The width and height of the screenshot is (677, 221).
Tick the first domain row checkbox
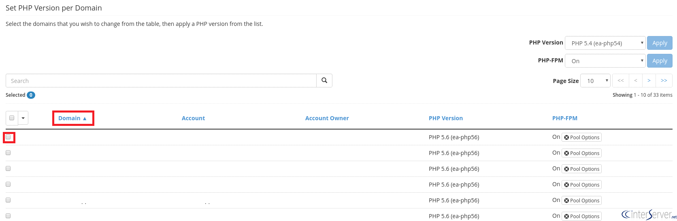[x=8, y=137]
